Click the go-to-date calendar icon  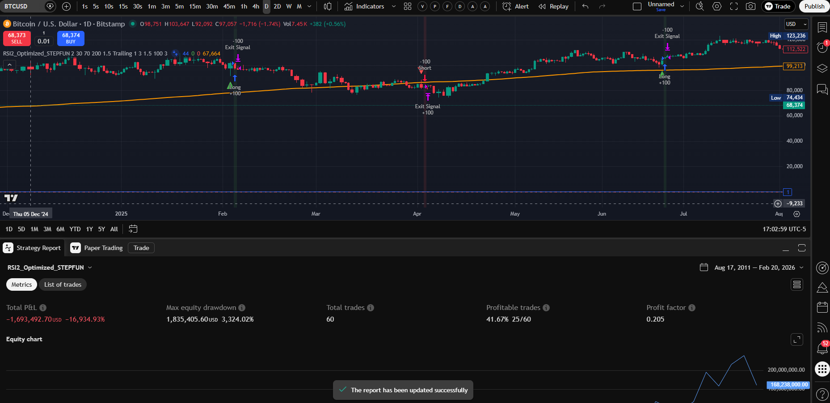pos(133,229)
